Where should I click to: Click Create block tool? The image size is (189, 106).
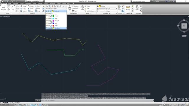(87, 6)
